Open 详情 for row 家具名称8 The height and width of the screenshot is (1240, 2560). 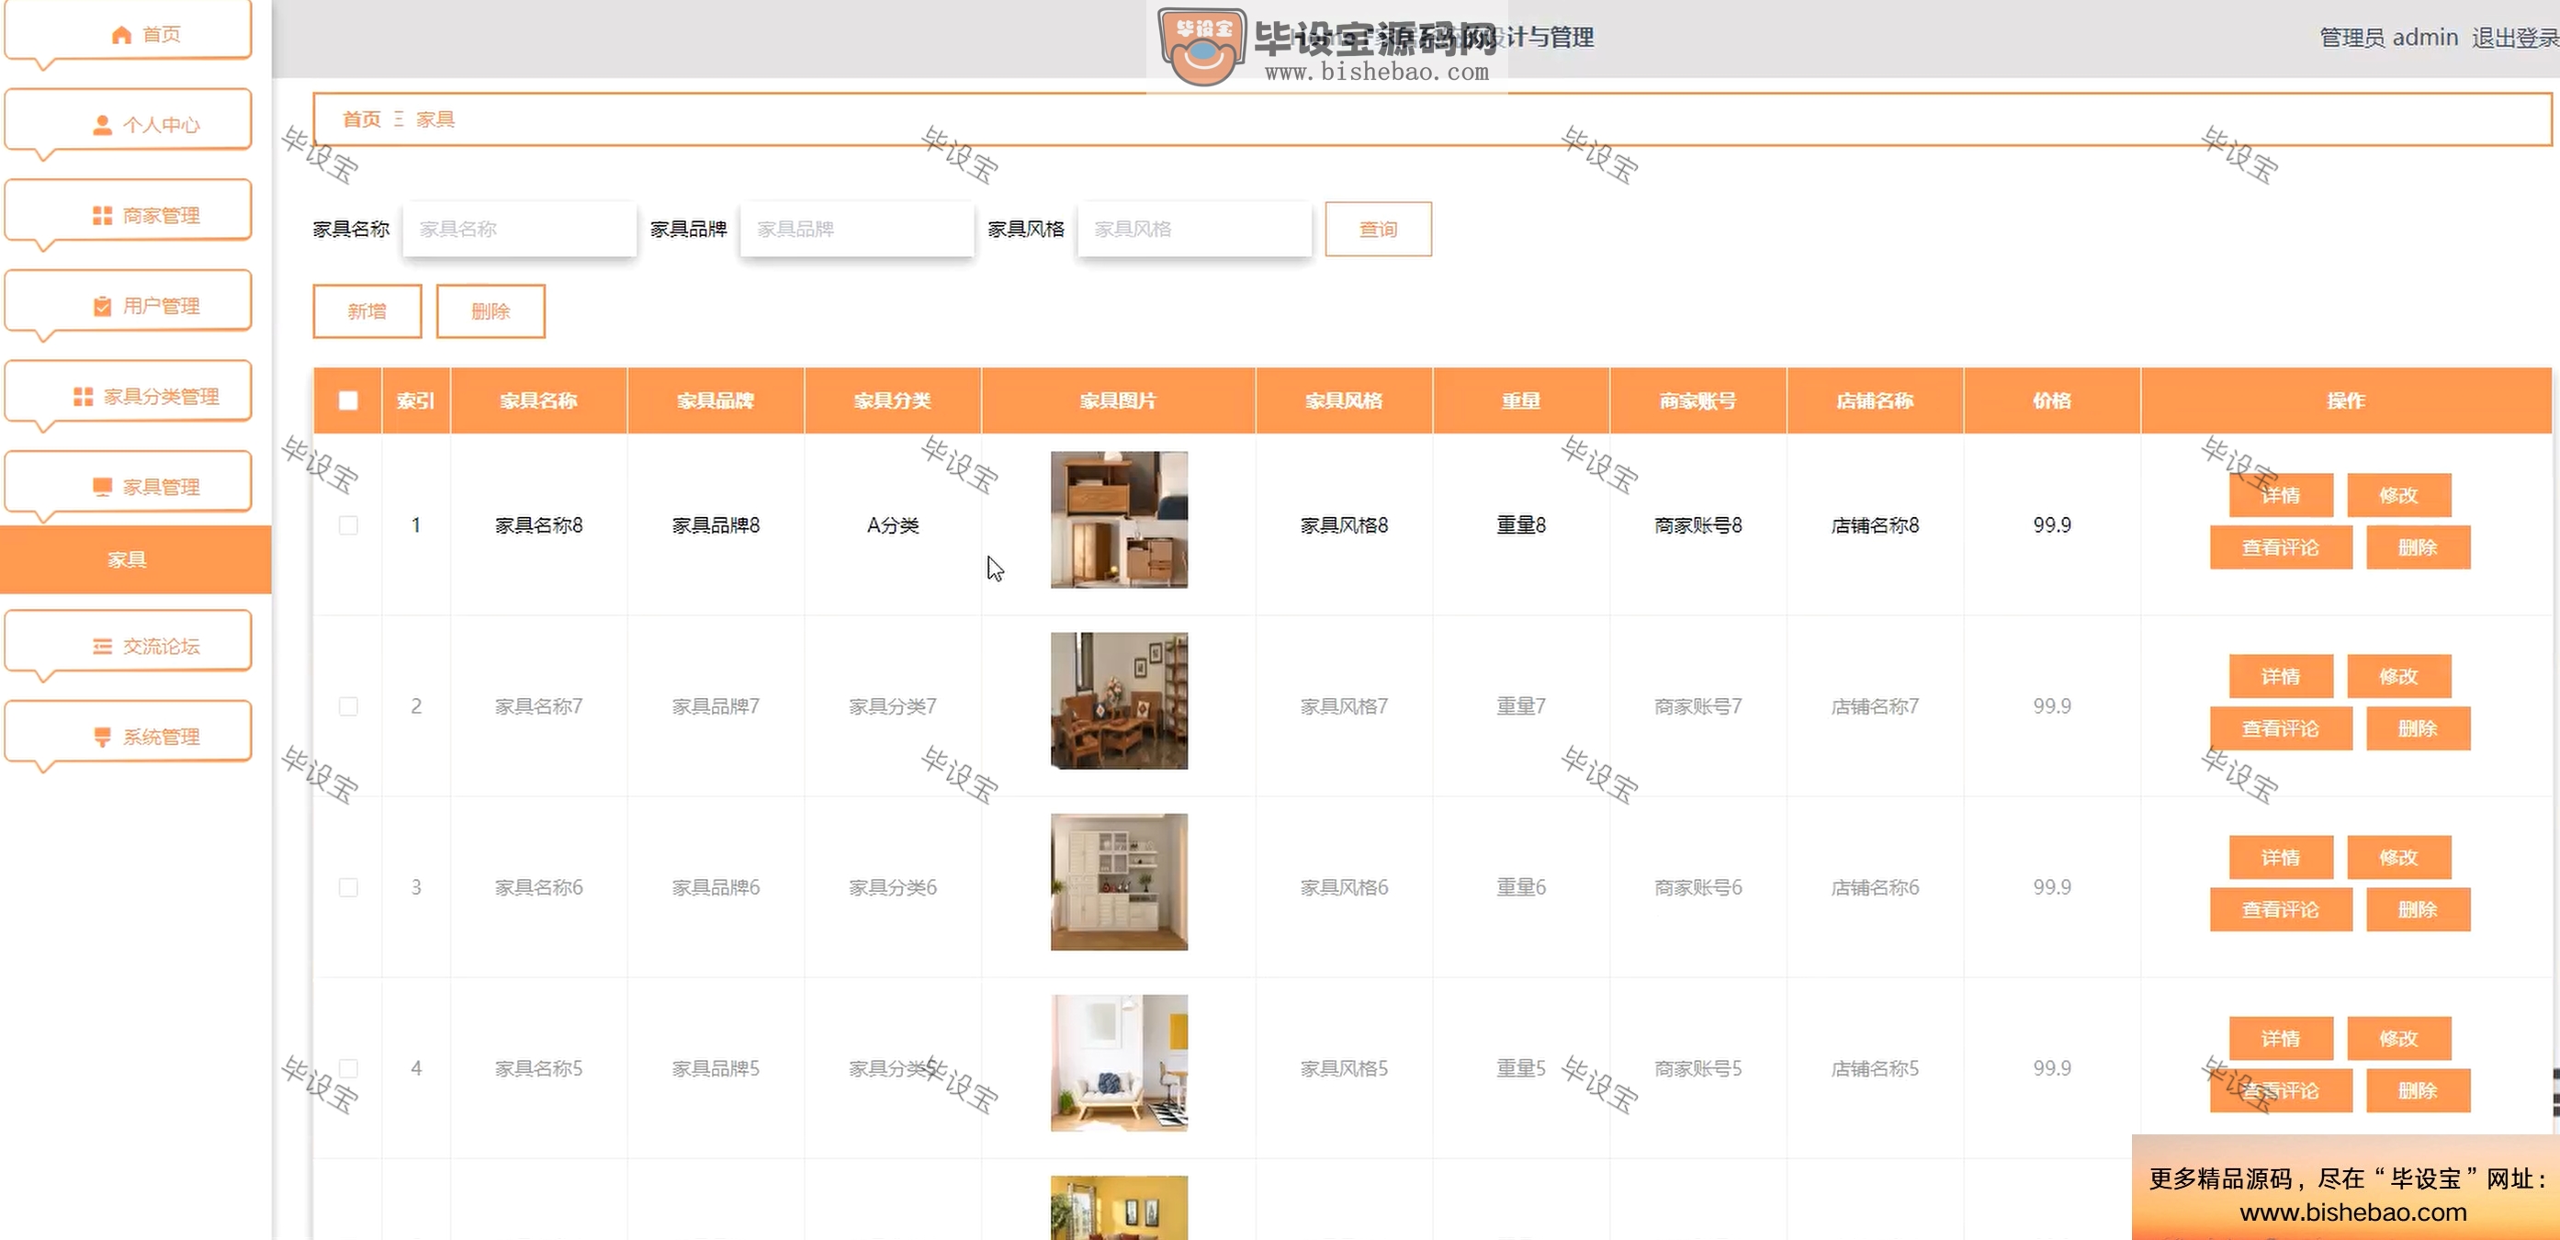(x=2281, y=495)
